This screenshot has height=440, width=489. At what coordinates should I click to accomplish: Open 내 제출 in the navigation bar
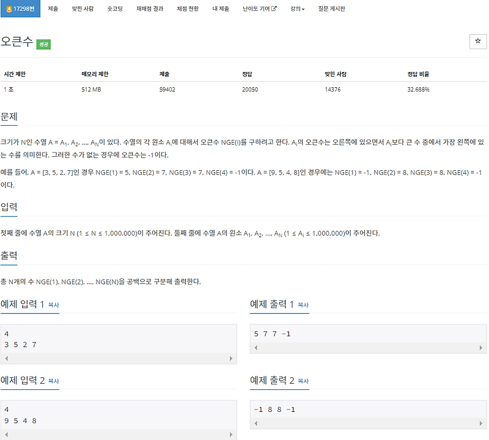[x=222, y=9]
